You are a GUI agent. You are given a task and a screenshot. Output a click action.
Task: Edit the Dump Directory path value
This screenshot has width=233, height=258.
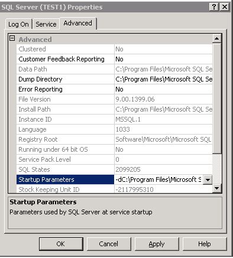(x=163, y=79)
